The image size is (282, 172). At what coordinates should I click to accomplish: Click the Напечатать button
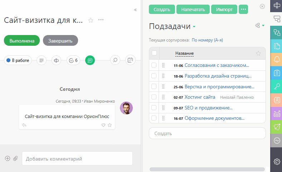193,9
